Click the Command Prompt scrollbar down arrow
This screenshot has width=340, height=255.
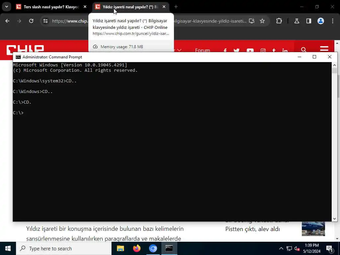(334, 218)
